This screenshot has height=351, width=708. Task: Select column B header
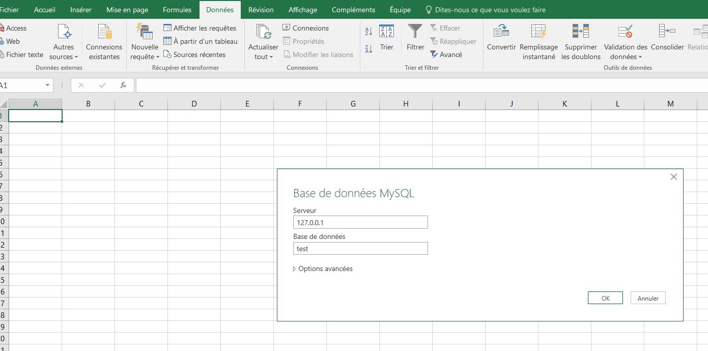(x=89, y=103)
